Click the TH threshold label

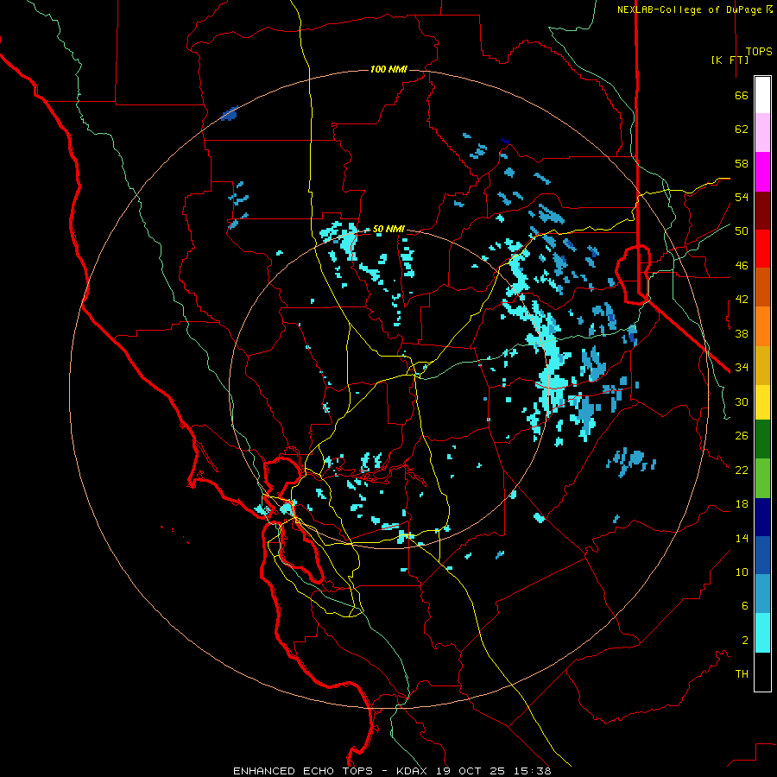point(742,674)
